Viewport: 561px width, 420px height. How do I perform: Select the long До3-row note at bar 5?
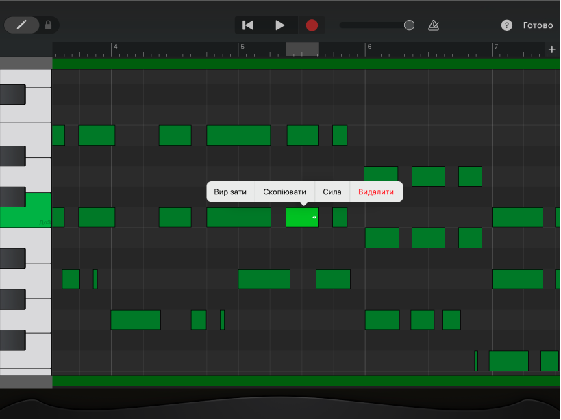tap(238, 217)
